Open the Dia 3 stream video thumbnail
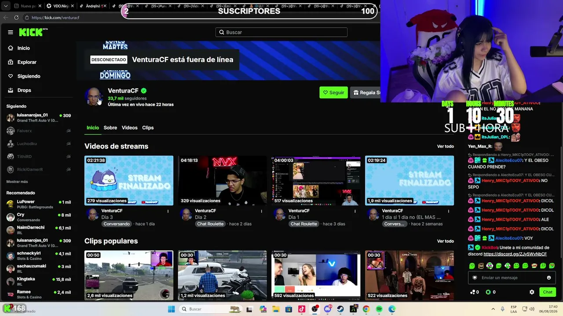This screenshot has height=316, width=563. tap(129, 180)
